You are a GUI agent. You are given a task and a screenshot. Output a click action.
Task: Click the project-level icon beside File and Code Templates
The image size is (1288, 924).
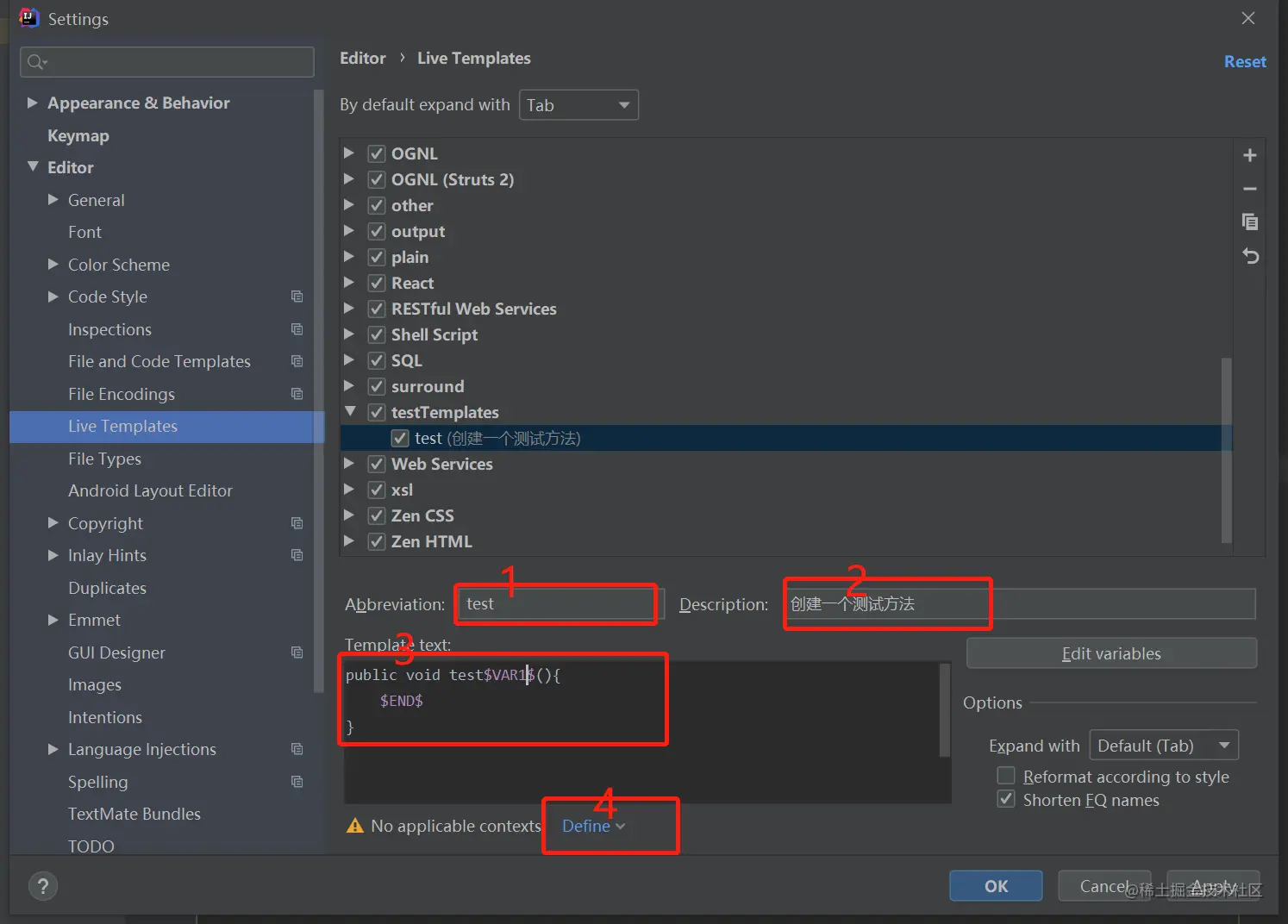tap(297, 361)
